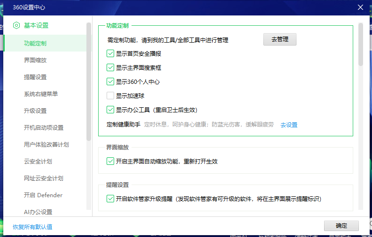Screen dimensions: 372x237
Task: Uncheck 显示360个人中心 option
Action: click(x=110, y=81)
